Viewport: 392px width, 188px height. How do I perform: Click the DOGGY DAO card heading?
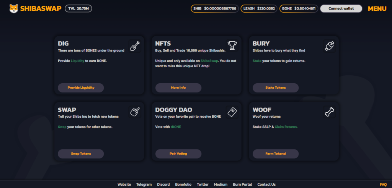pos(174,110)
